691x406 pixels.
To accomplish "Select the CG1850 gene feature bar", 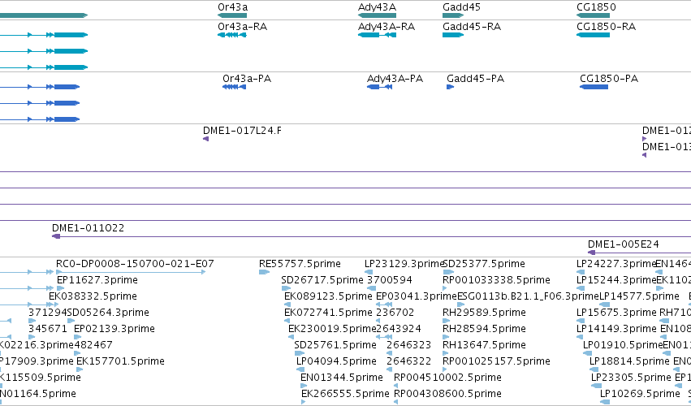I will click(x=594, y=15).
